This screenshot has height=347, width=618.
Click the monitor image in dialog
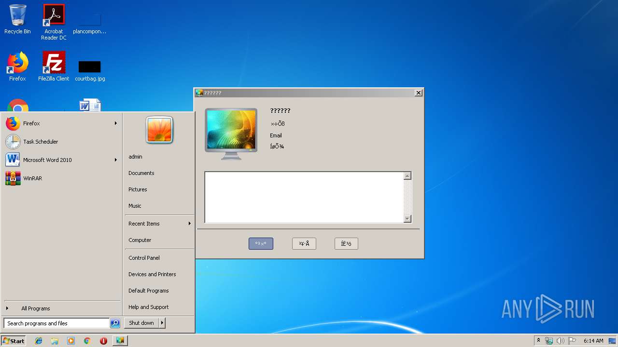click(x=231, y=133)
